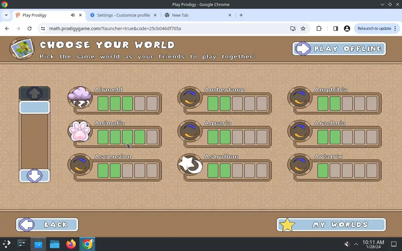Open the My Worlds list
Screen dimensions: 402x251
[x=331, y=225]
